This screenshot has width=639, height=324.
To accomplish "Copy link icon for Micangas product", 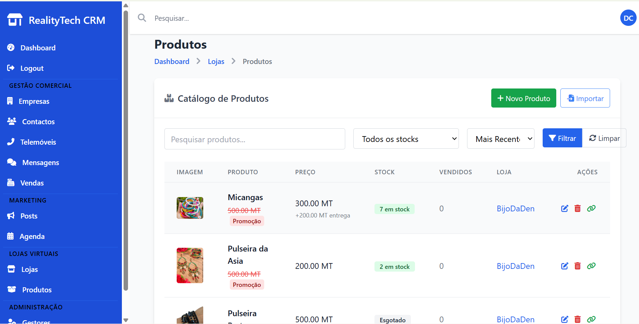I will point(591,208).
